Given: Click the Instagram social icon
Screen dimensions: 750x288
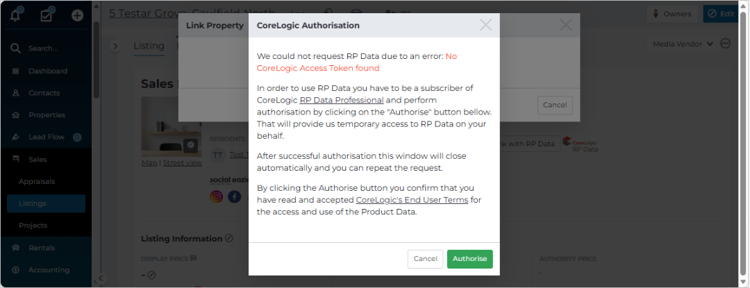Looking at the screenshot, I should click(217, 197).
